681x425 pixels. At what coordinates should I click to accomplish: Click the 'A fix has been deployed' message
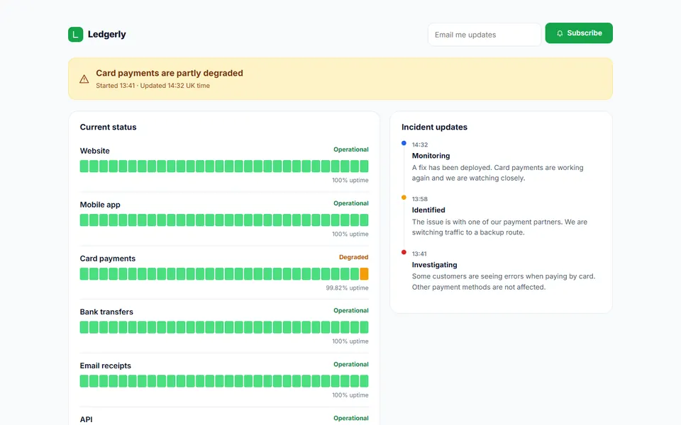coord(498,173)
